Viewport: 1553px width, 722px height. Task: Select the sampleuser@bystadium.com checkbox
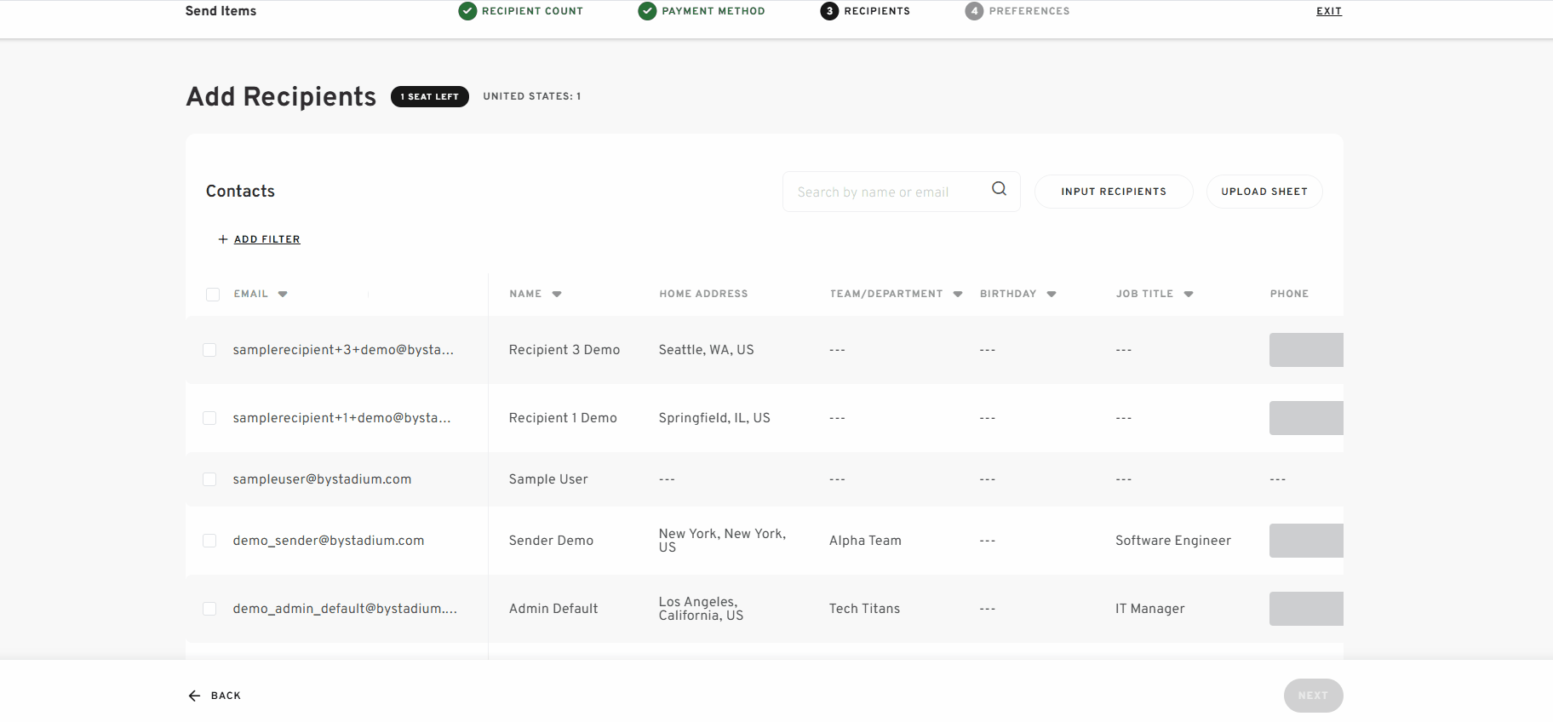tap(209, 479)
